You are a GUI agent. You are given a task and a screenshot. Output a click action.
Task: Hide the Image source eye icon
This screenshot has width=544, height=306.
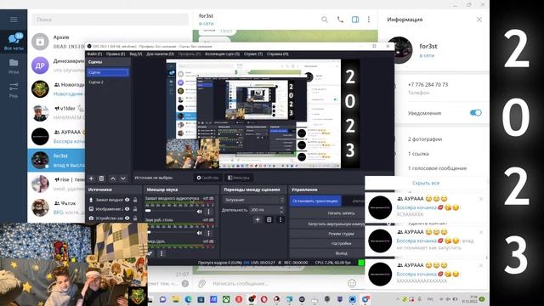(127, 209)
